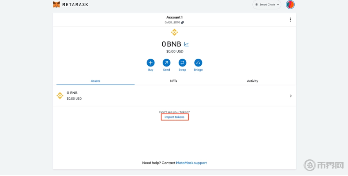Open the account avatar in the top right
The height and width of the screenshot is (176, 348).
click(290, 5)
